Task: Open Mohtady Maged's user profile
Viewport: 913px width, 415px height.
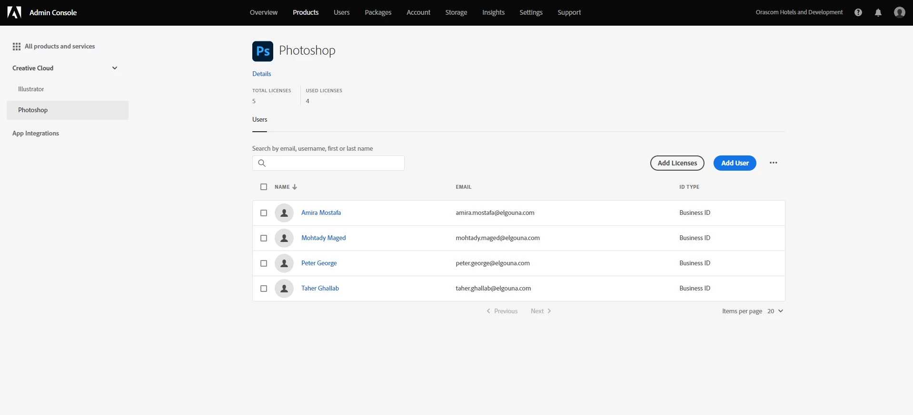Action: tap(324, 238)
